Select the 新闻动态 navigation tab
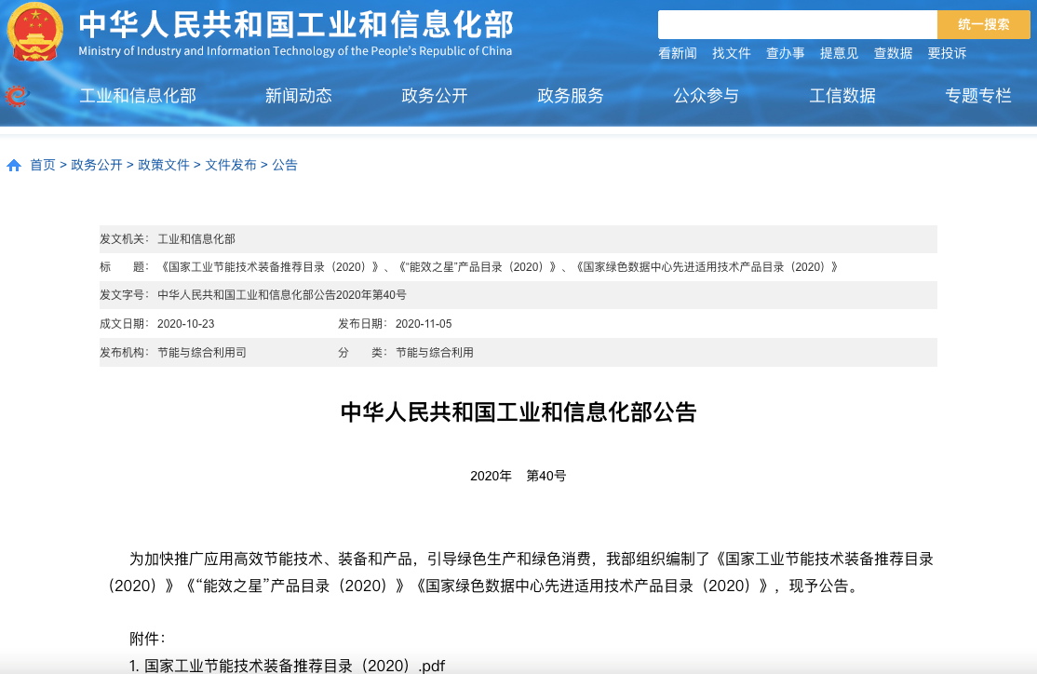1037x674 pixels. [298, 95]
